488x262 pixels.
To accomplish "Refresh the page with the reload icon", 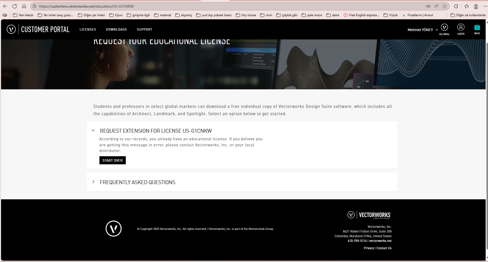I will pos(15,6).
